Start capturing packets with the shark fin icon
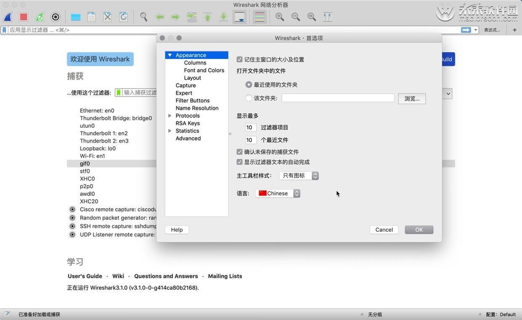This screenshot has height=320, width=522. [8, 17]
